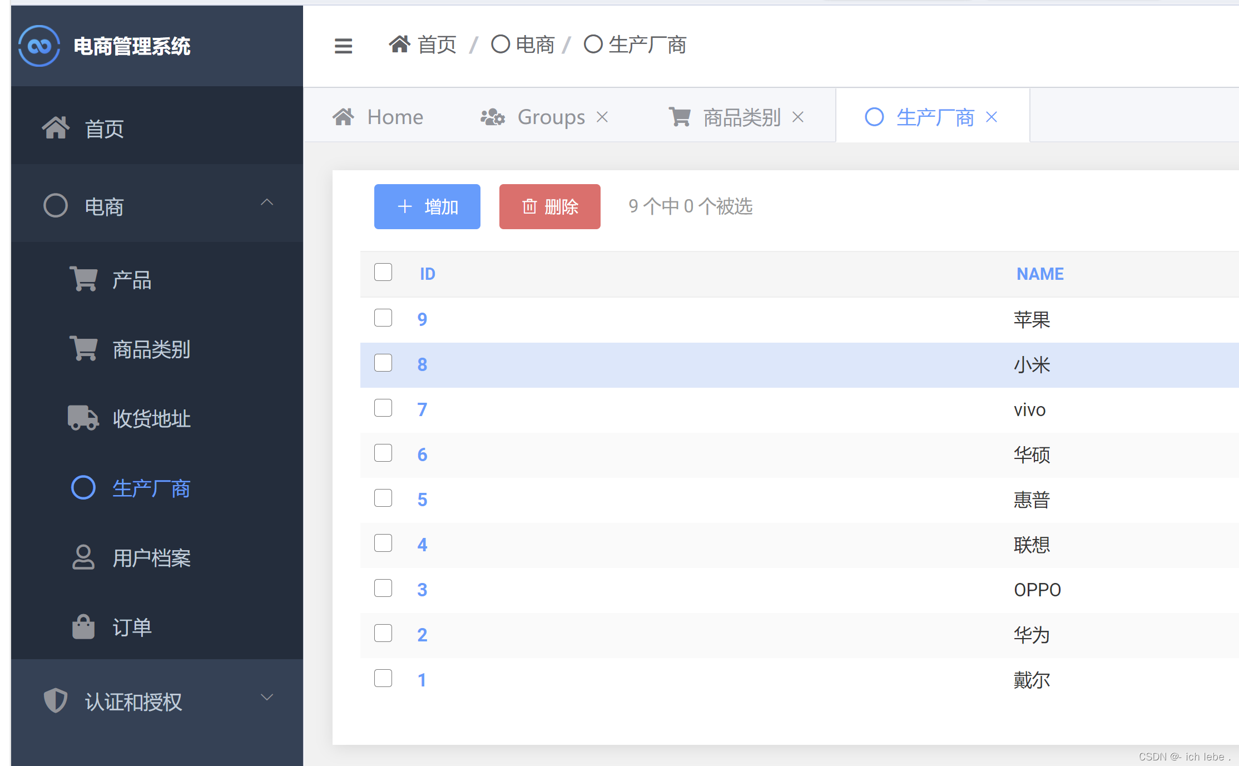This screenshot has width=1239, height=766.
Task: Click the 首页 home icon in sidebar
Action: 57,127
